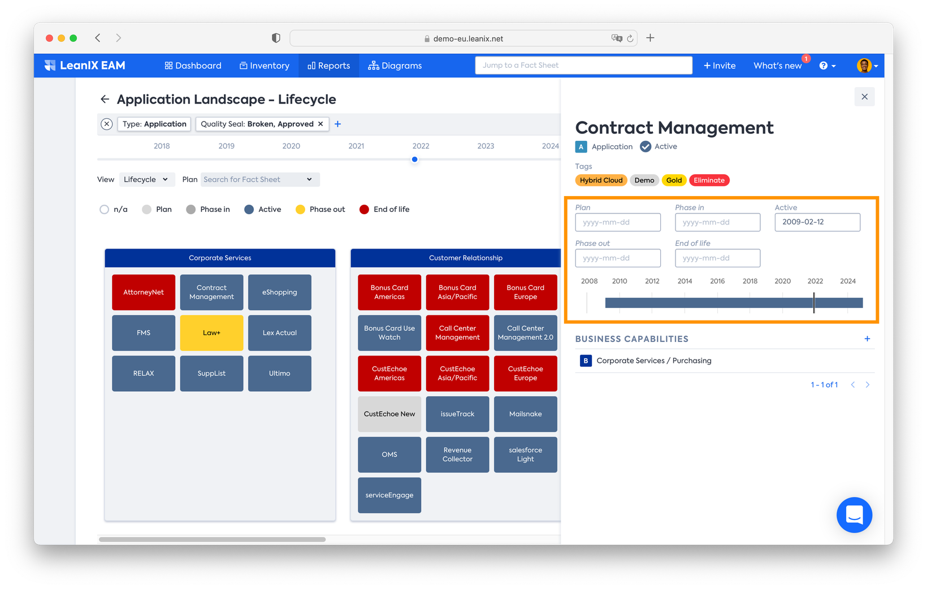Click the privacy shield icon in browser

coord(276,38)
